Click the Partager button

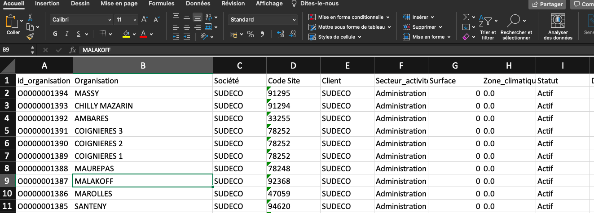pos(547,4)
